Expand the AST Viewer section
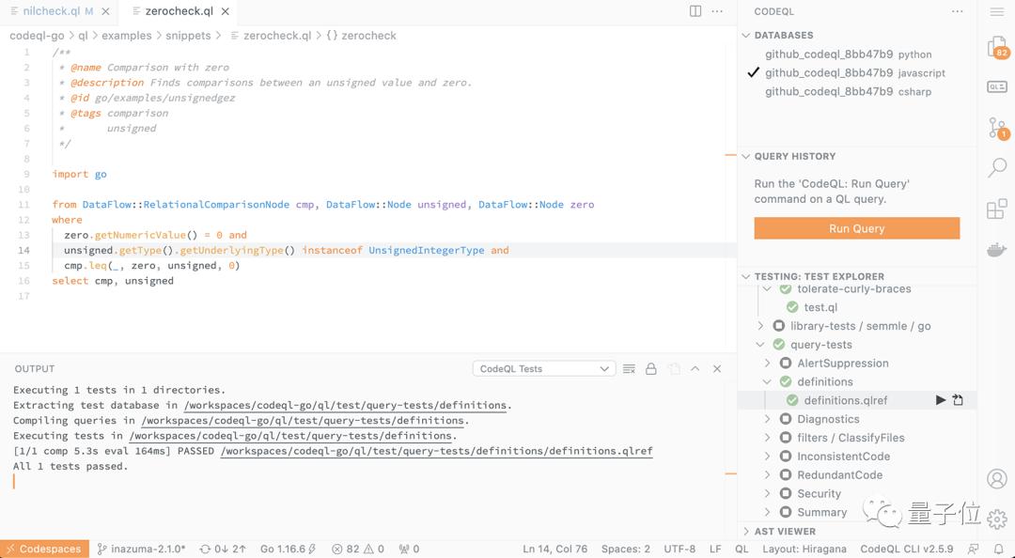1015x558 pixels. [785, 531]
